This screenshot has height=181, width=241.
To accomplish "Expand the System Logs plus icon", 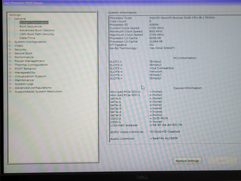I will point(10,84).
